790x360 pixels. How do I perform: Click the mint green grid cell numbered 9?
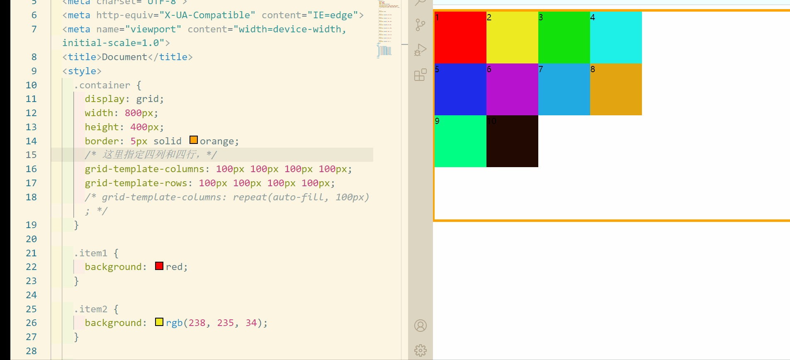(460, 141)
